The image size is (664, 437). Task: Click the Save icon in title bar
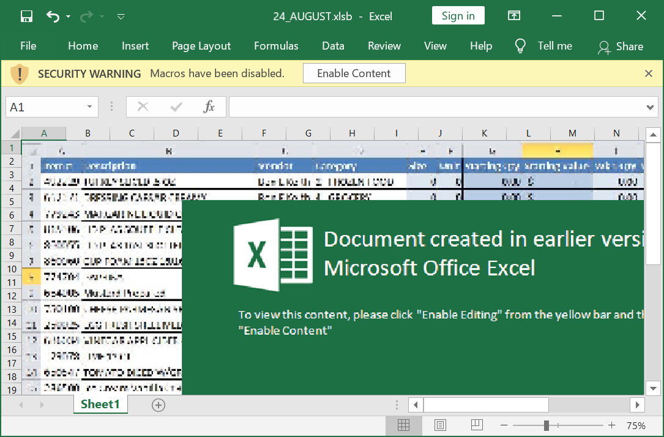pos(26,17)
